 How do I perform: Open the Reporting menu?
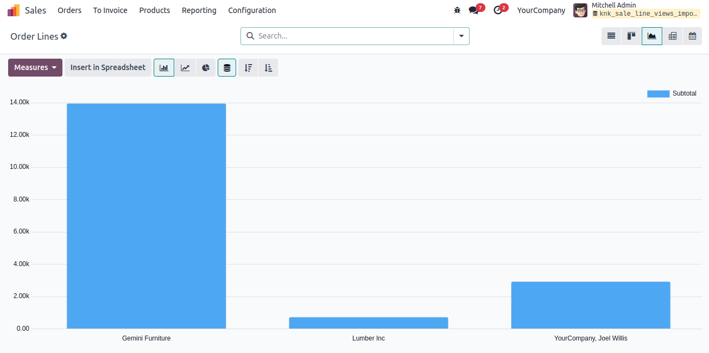199,10
